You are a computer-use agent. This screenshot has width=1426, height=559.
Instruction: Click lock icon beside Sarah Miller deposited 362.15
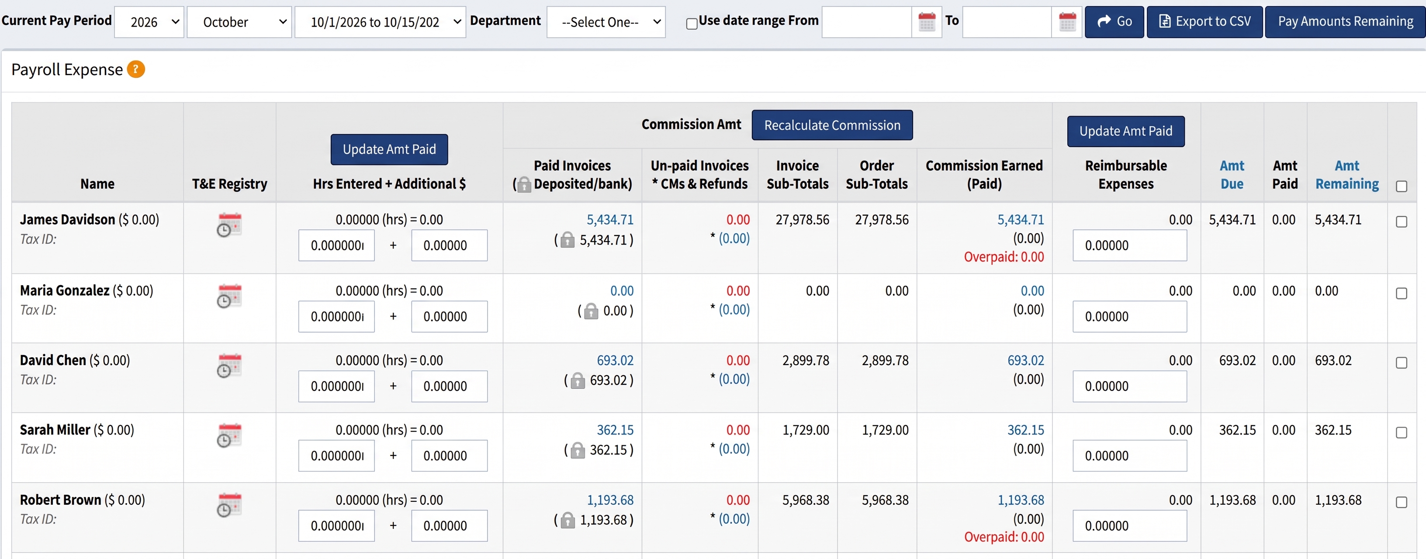(x=578, y=451)
